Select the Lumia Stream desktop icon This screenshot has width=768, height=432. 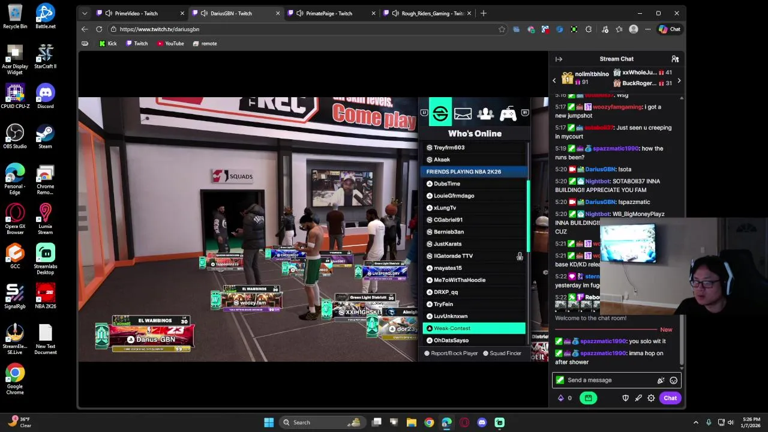[45, 219]
